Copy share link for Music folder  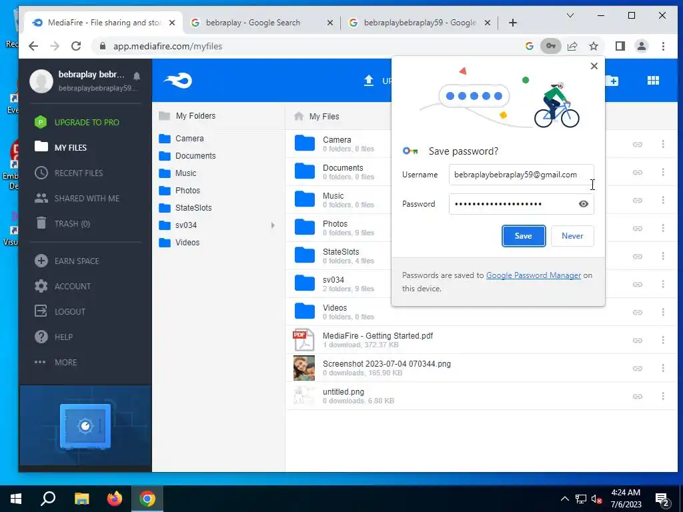[637, 200]
